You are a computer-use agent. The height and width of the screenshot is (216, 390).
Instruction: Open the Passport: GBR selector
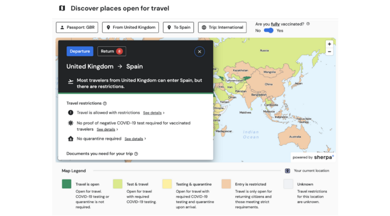[77, 27]
